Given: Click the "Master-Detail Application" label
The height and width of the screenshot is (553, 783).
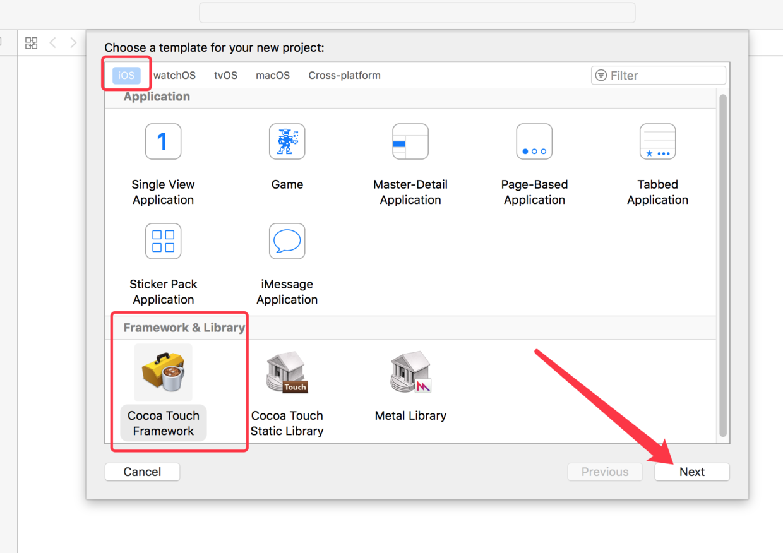Looking at the screenshot, I should 410,192.
